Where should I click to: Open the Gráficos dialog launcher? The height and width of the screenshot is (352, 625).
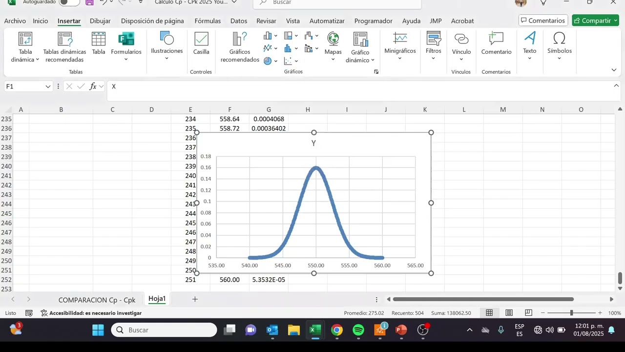click(376, 72)
